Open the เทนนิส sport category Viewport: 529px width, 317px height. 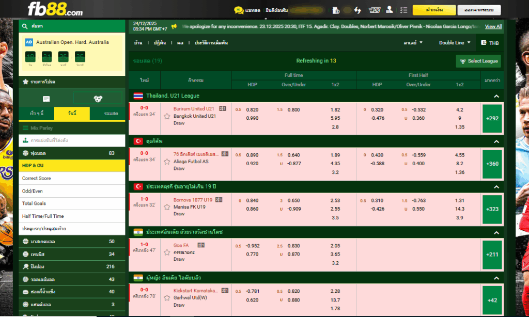click(x=72, y=254)
